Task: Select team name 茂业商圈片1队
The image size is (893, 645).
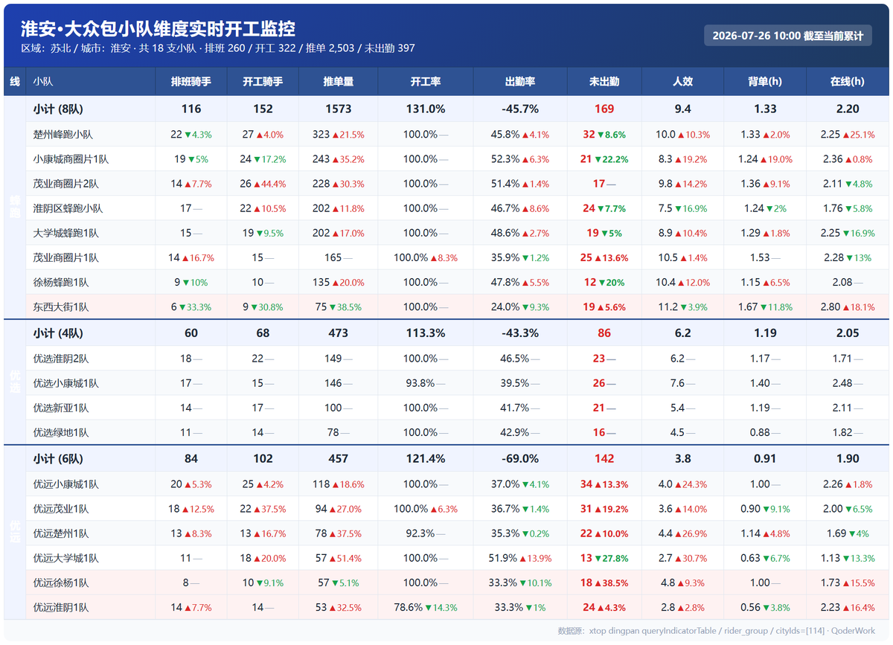Action: tap(66, 257)
